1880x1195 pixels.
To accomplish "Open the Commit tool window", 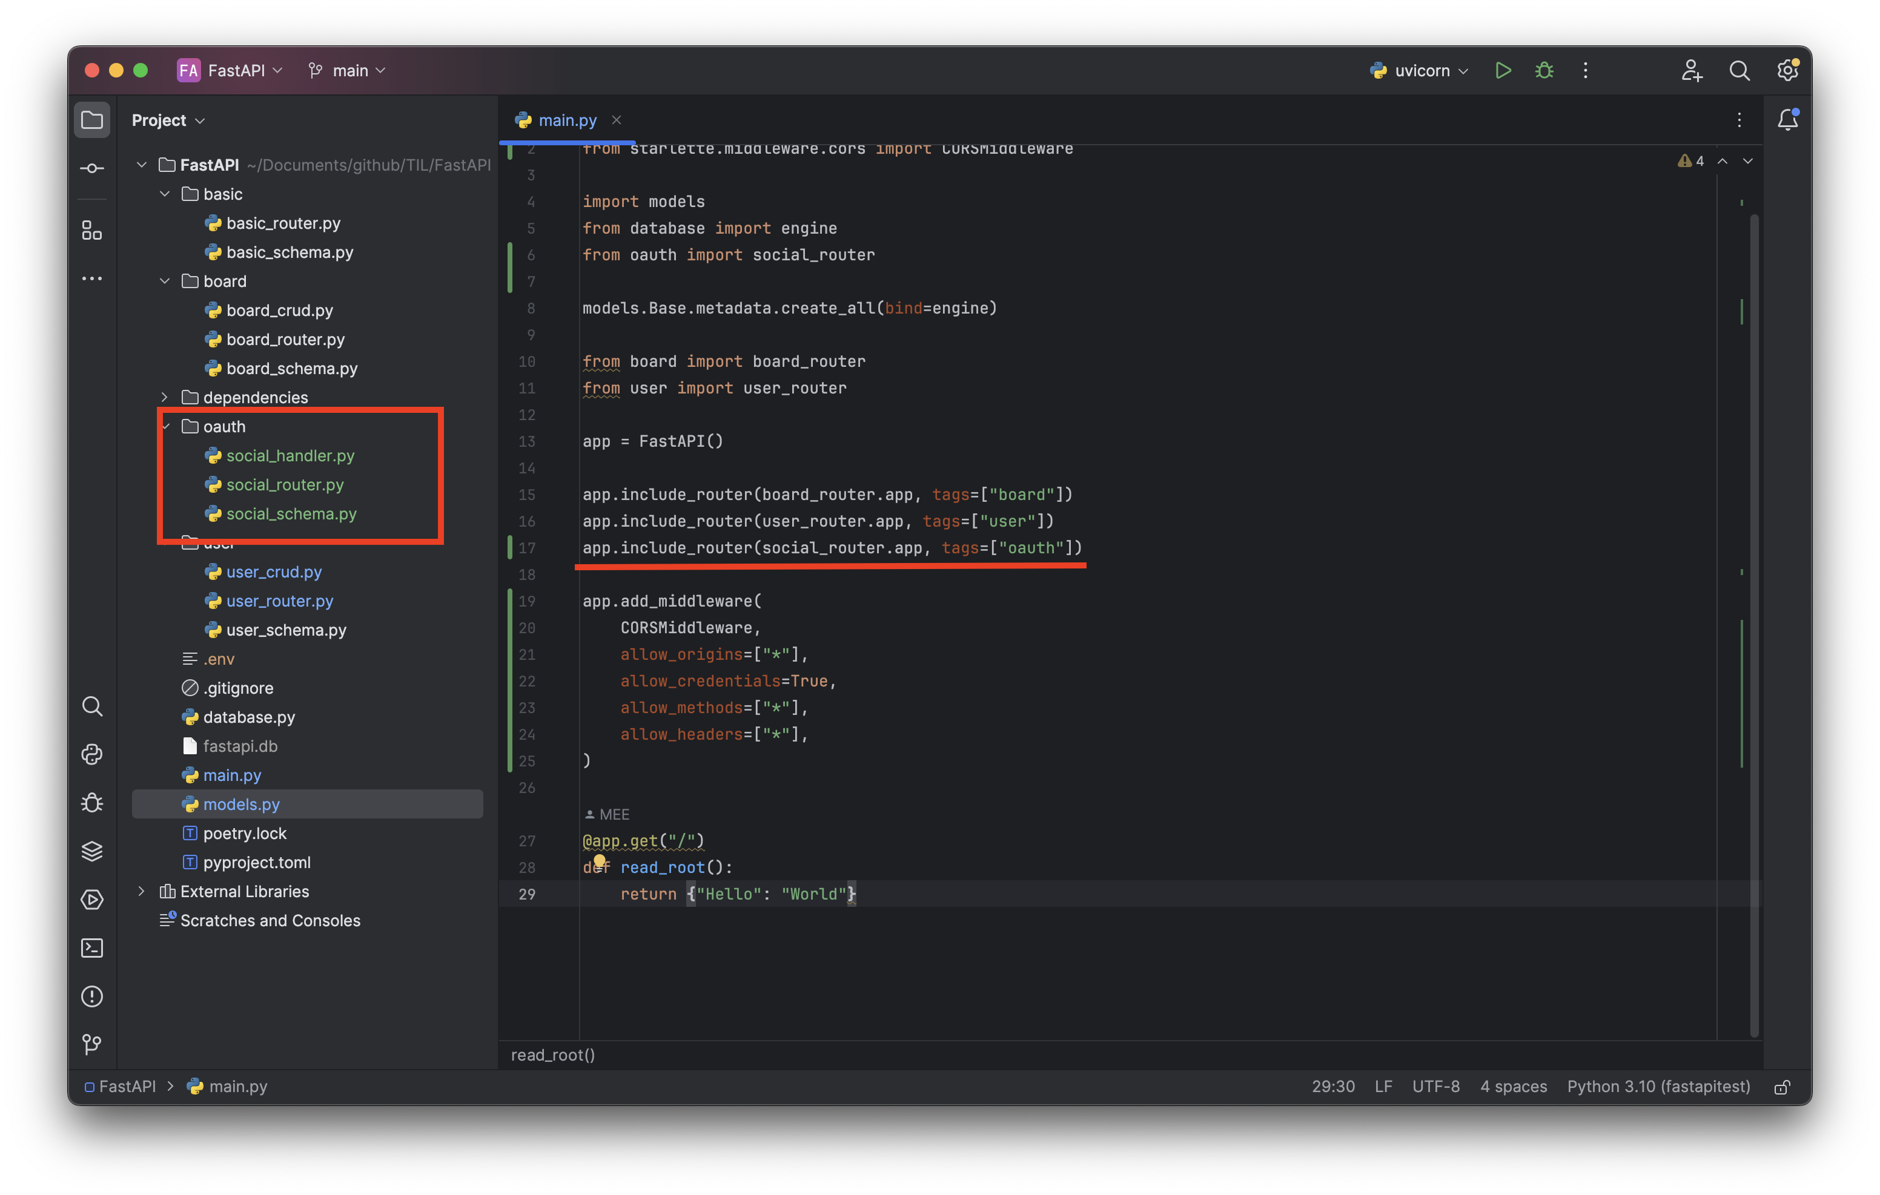I will coord(92,169).
